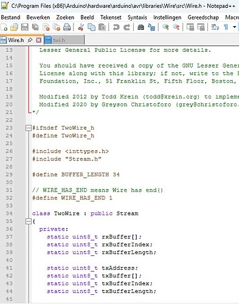
Task: Toggle synchronized vertical scrolling icon
Action: coord(190,27)
